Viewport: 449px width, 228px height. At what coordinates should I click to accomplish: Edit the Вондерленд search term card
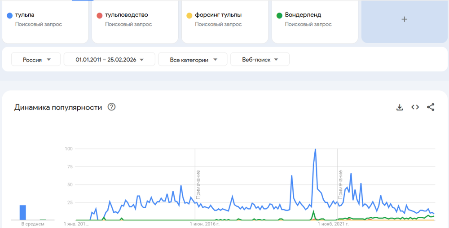point(315,22)
